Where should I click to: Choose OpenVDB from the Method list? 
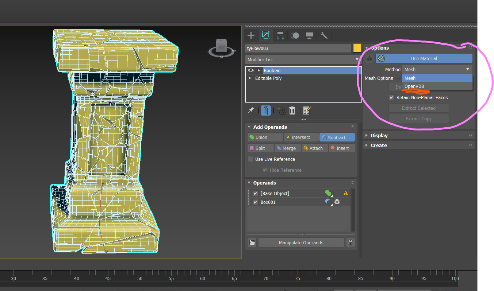click(x=414, y=86)
